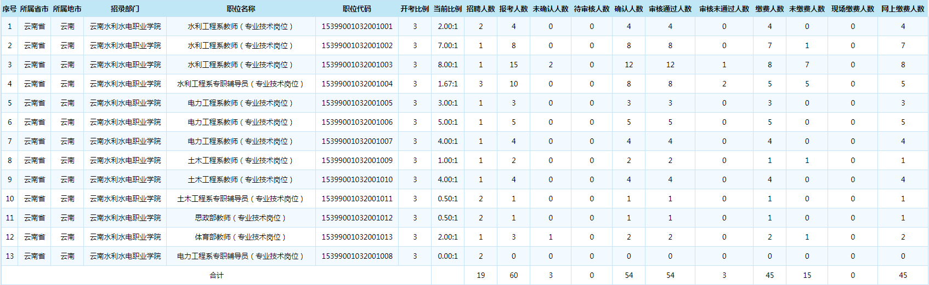Click the 审核未通过人数 column header
The image size is (929, 285).
pyautogui.click(x=724, y=9)
